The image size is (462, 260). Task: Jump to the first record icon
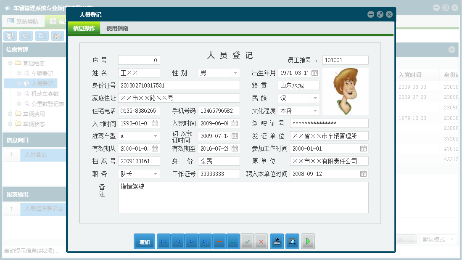(x=164, y=241)
